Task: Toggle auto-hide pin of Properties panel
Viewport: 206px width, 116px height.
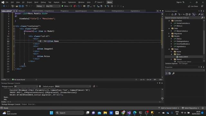Action: [x=201, y=67]
